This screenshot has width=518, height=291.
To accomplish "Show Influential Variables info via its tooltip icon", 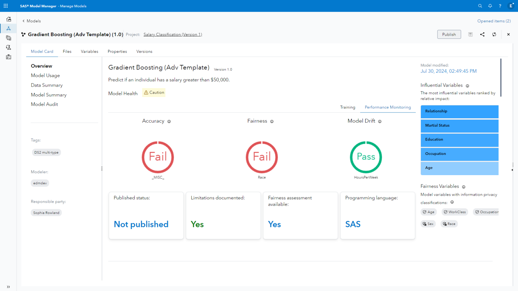I will point(467,86).
